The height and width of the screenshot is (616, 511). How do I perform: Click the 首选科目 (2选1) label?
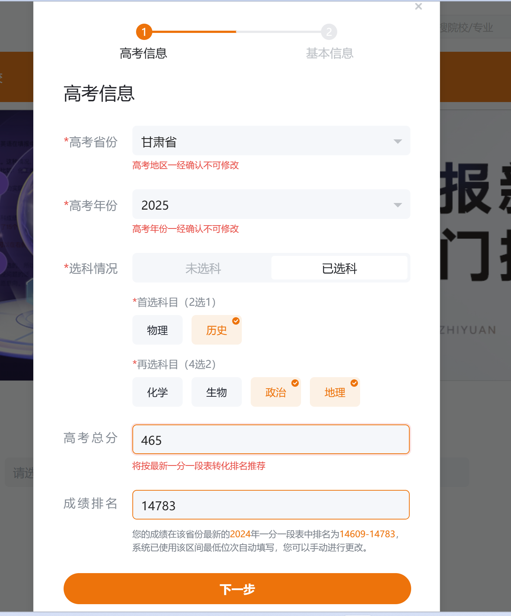175,302
